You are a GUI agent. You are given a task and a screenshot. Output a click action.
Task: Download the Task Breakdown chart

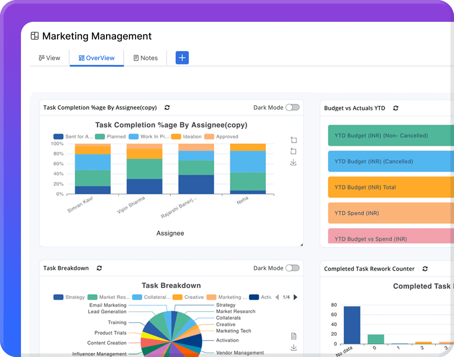293,347
